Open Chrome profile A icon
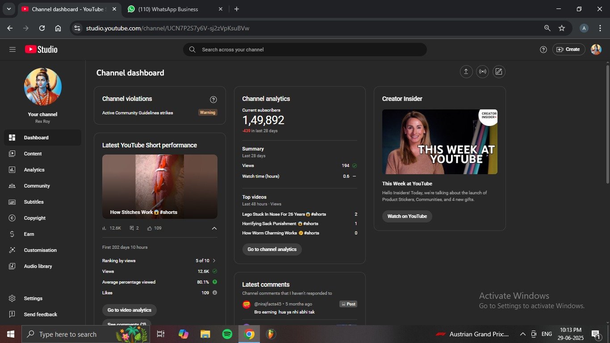The height and width of the screenshot is (343, 610). tap(584, 28)
